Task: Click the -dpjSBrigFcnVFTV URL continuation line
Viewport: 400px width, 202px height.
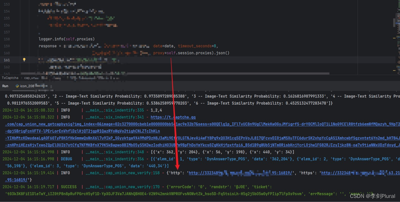Action: (82, 131)
